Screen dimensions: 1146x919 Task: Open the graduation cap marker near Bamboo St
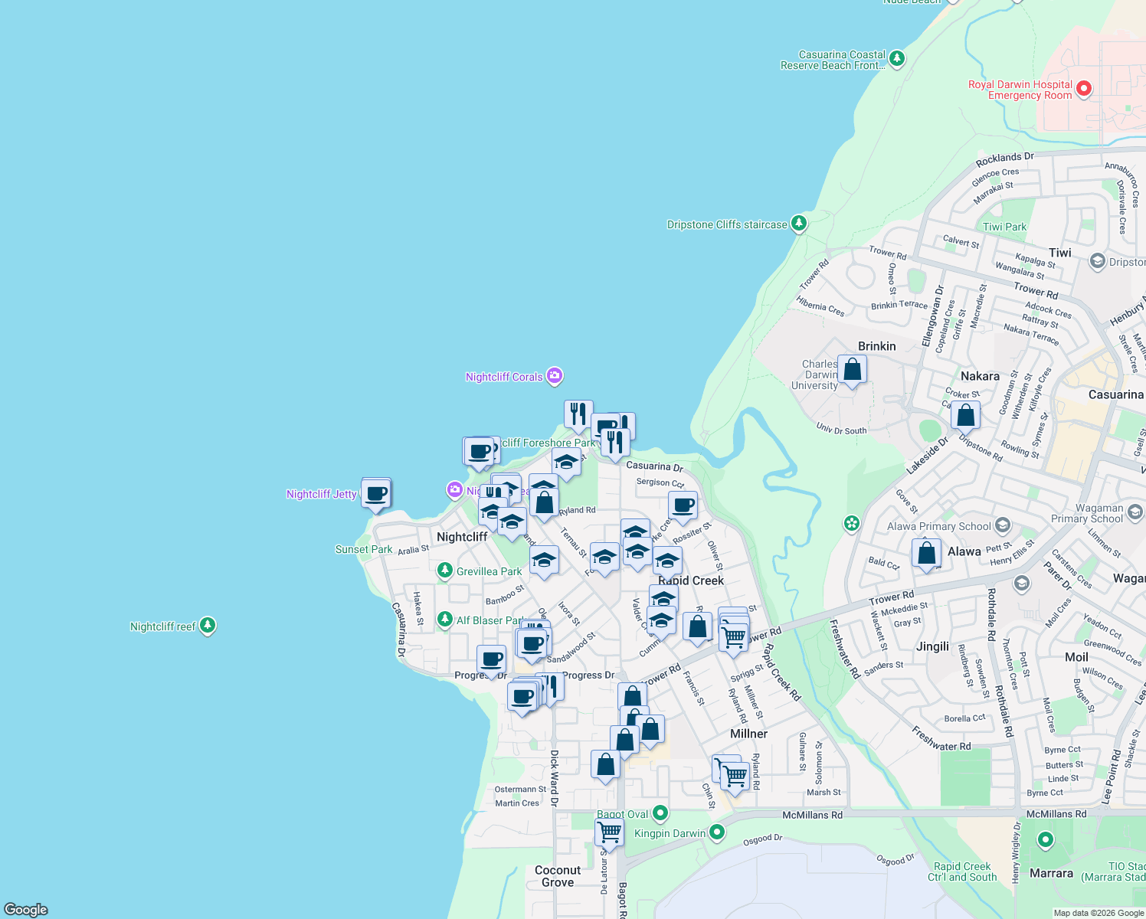coord(544,560)
